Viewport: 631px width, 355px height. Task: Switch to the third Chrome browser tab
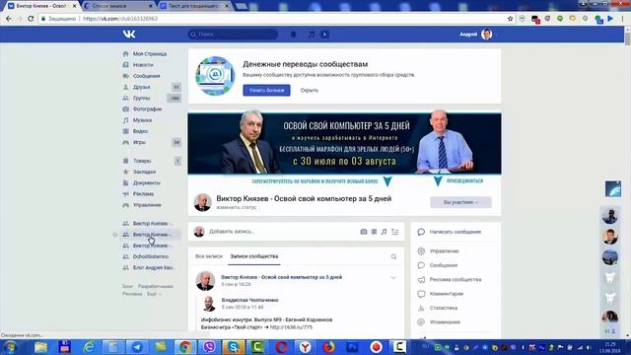tap(194, 6)
